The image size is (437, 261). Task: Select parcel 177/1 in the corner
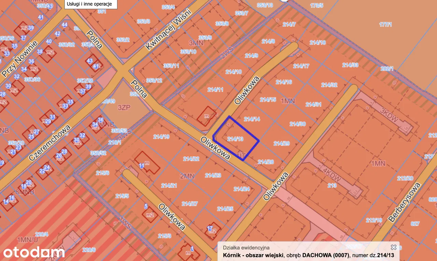point(385,25)
